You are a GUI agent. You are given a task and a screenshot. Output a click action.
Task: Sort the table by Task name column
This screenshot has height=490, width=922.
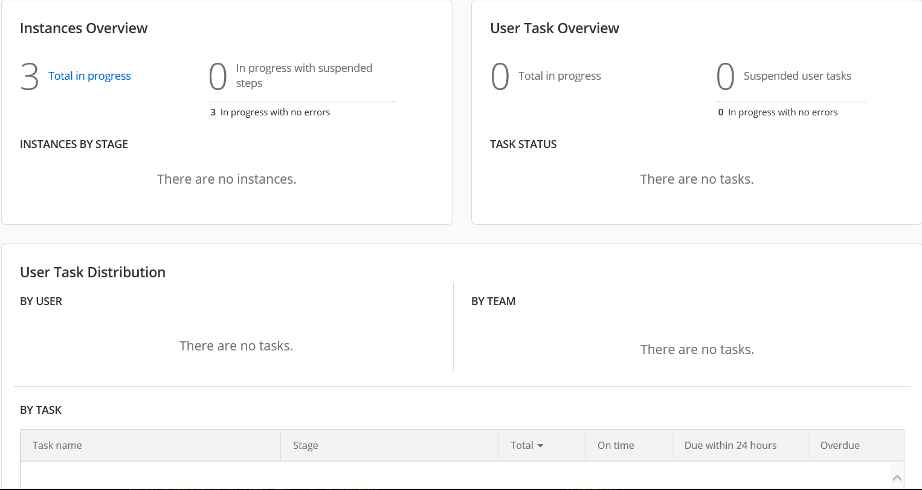pos(57,445)
